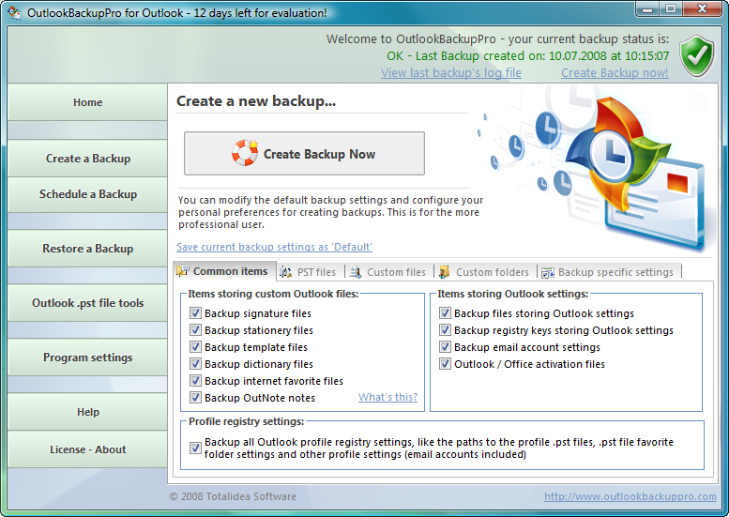The height and width of the screenshot is (517, 729).
Task: Open the Custom folders tab
Action: coord(486,272)
